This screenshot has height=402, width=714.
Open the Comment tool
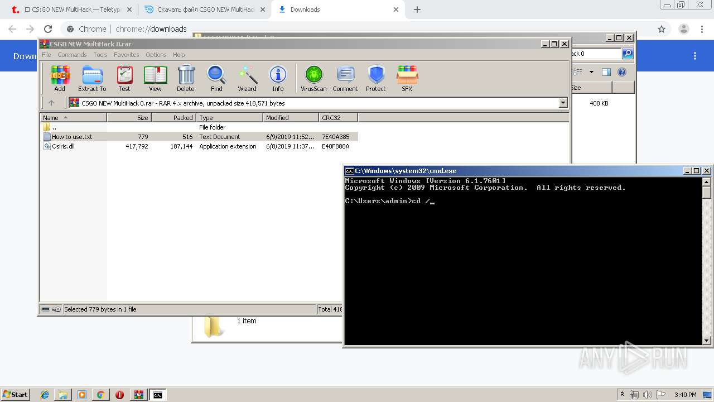click(345, 78)
